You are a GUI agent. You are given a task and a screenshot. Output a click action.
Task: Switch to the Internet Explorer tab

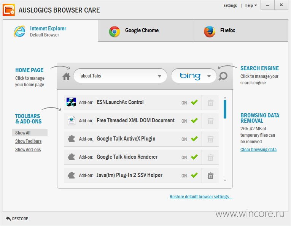50,31
